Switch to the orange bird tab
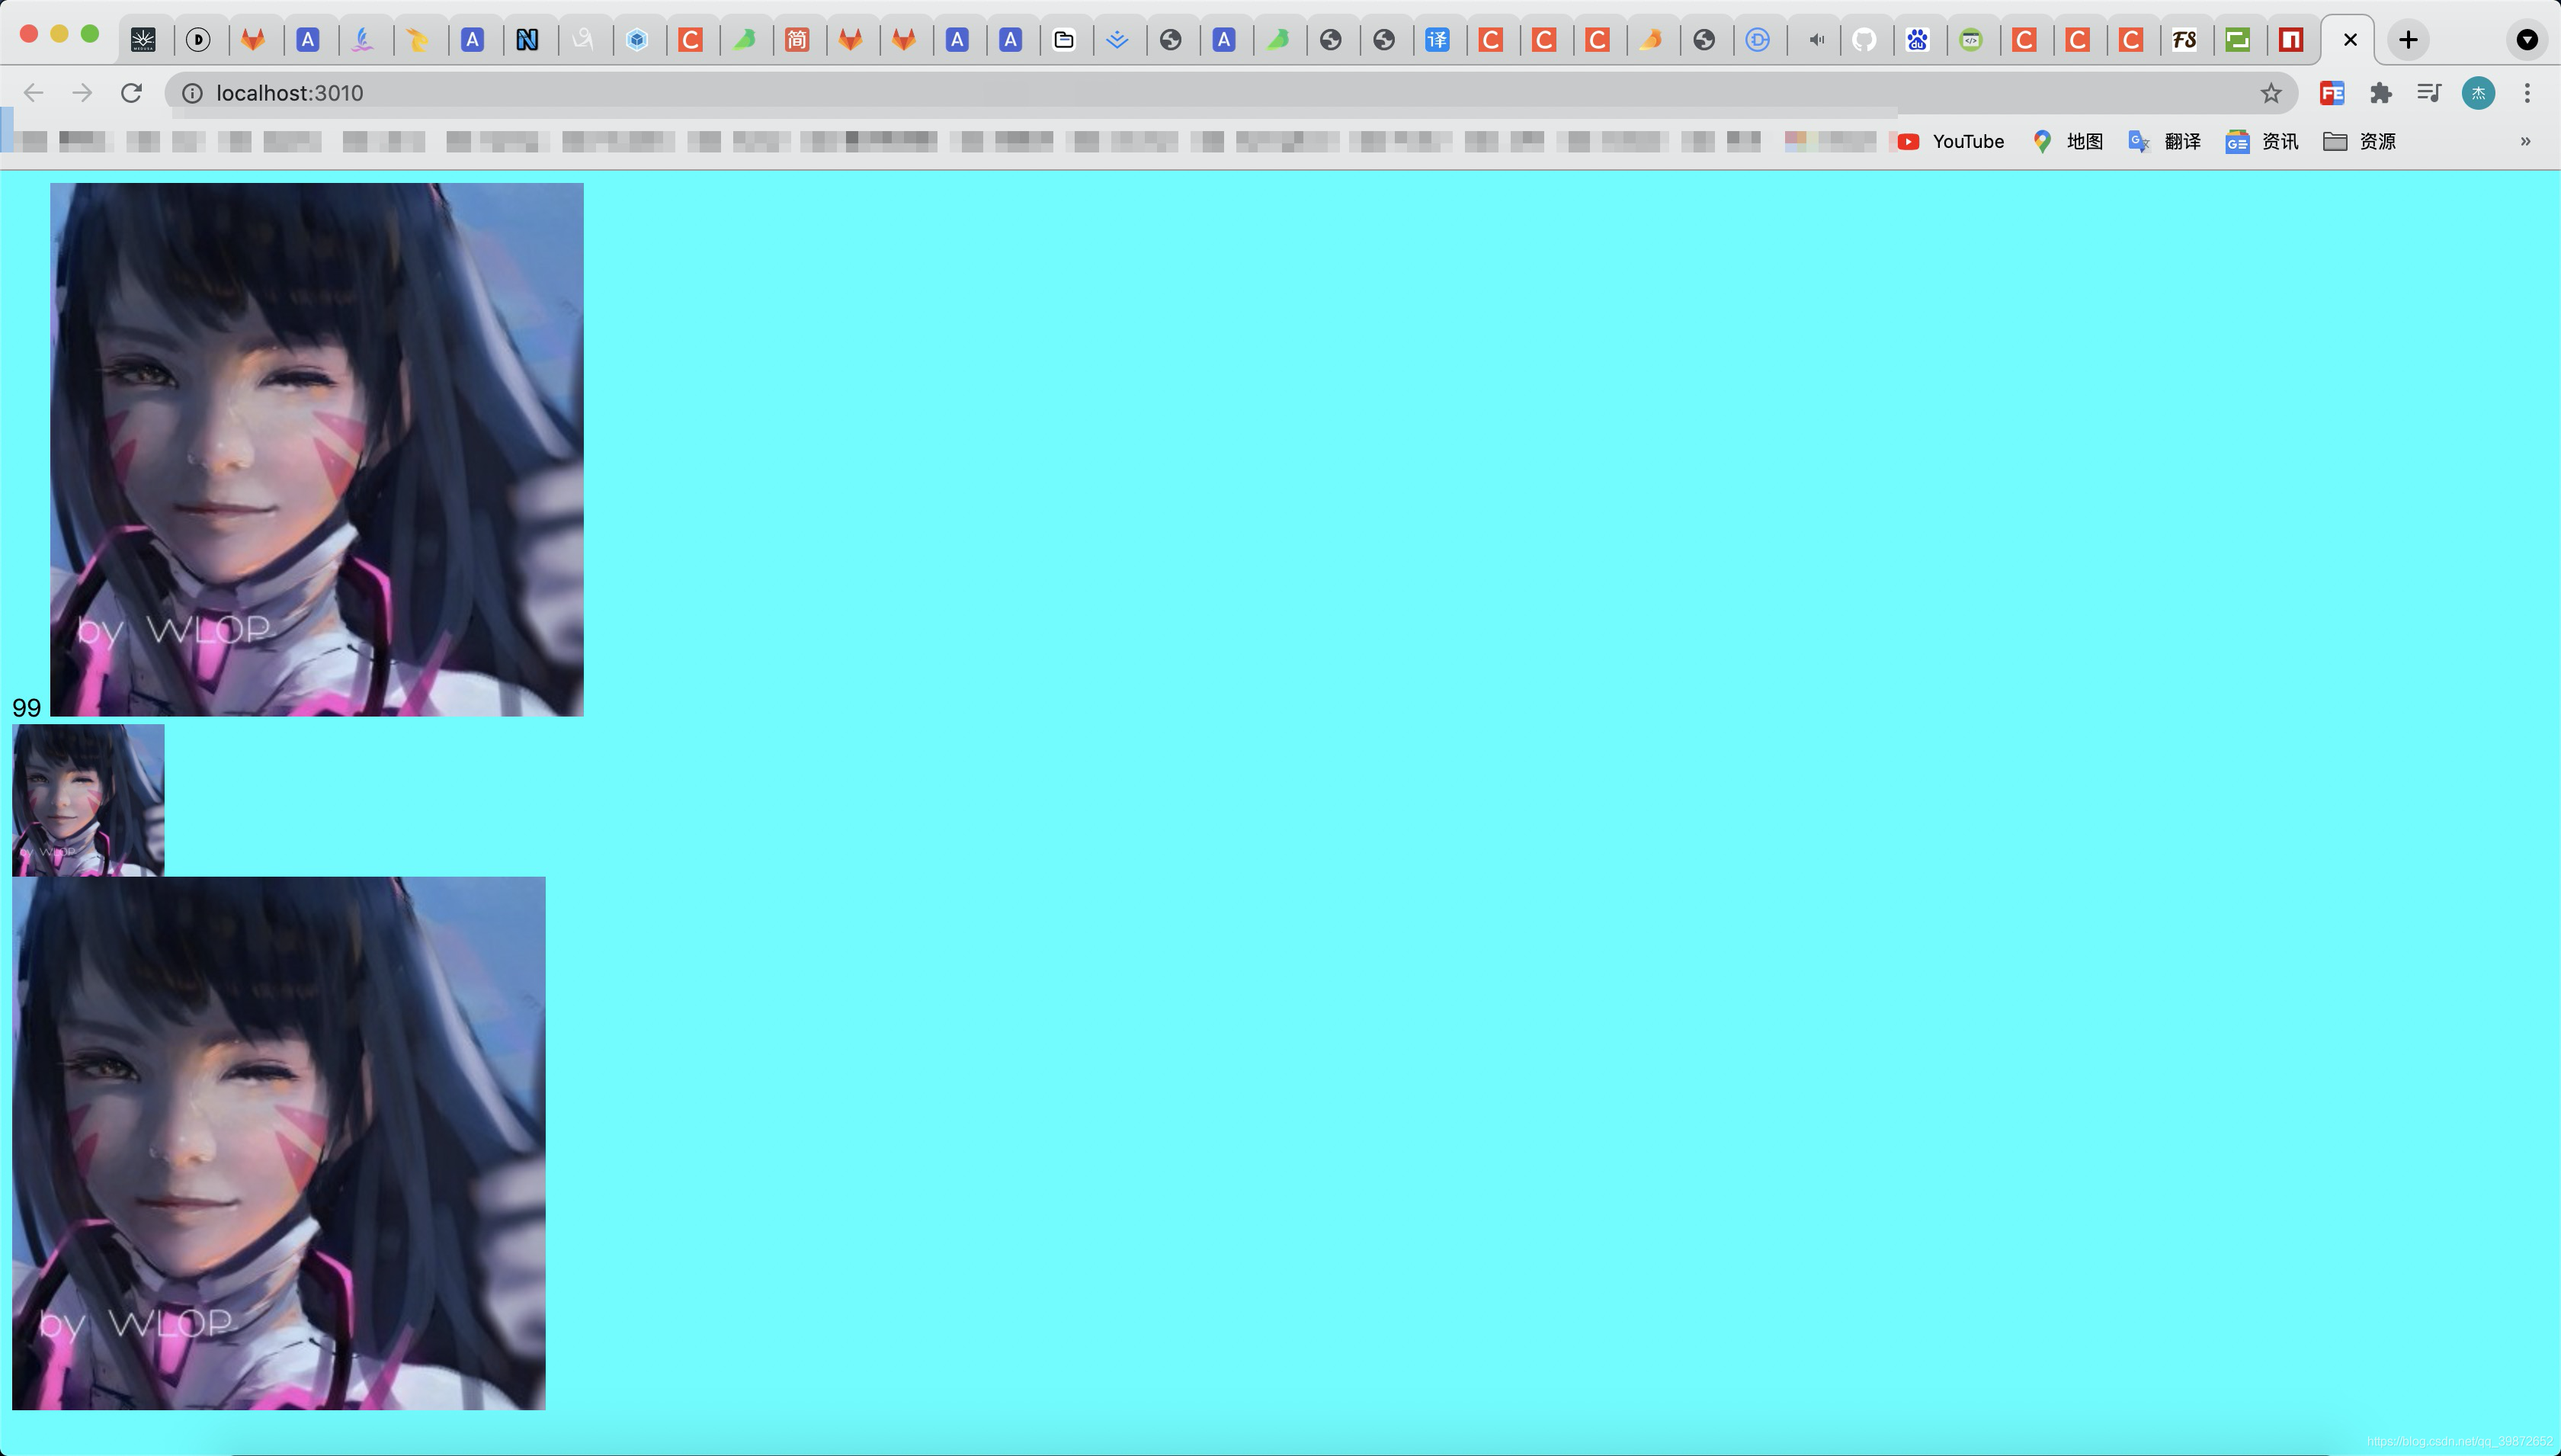 (1650, 40)
